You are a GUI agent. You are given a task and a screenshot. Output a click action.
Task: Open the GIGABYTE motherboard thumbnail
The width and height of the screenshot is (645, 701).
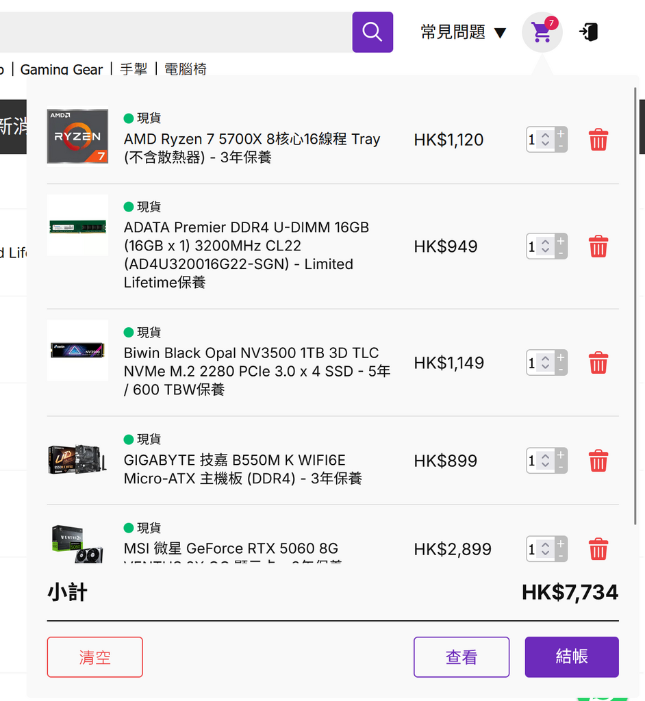(x=77, y=459)
